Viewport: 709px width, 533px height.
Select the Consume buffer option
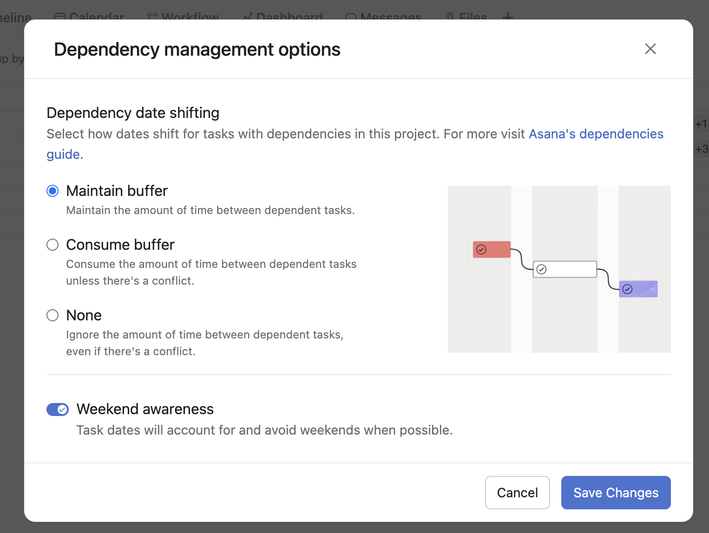pyautogui.click(x=52, y=245)
